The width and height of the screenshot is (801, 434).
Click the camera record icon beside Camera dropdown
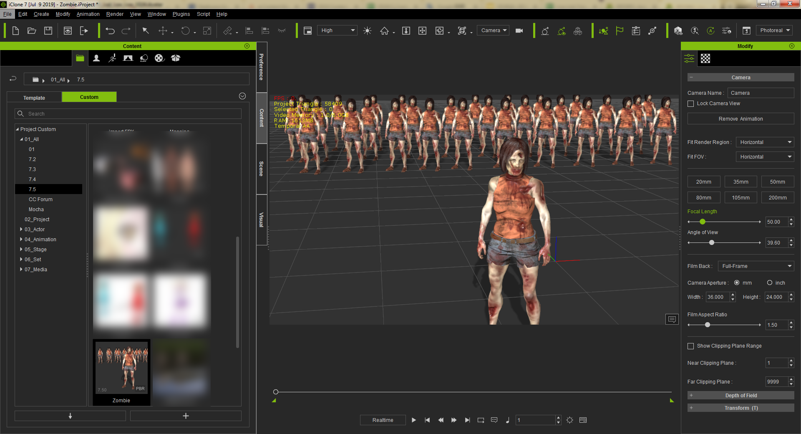coord(519,30)
